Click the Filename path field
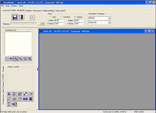The height and width of the screenshot is (113, 156). [x=24, y=24]
